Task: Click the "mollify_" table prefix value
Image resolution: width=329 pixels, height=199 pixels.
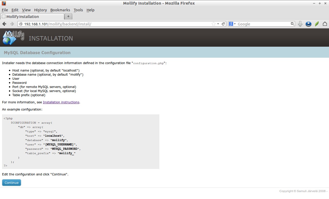Action: click(67, 153)
